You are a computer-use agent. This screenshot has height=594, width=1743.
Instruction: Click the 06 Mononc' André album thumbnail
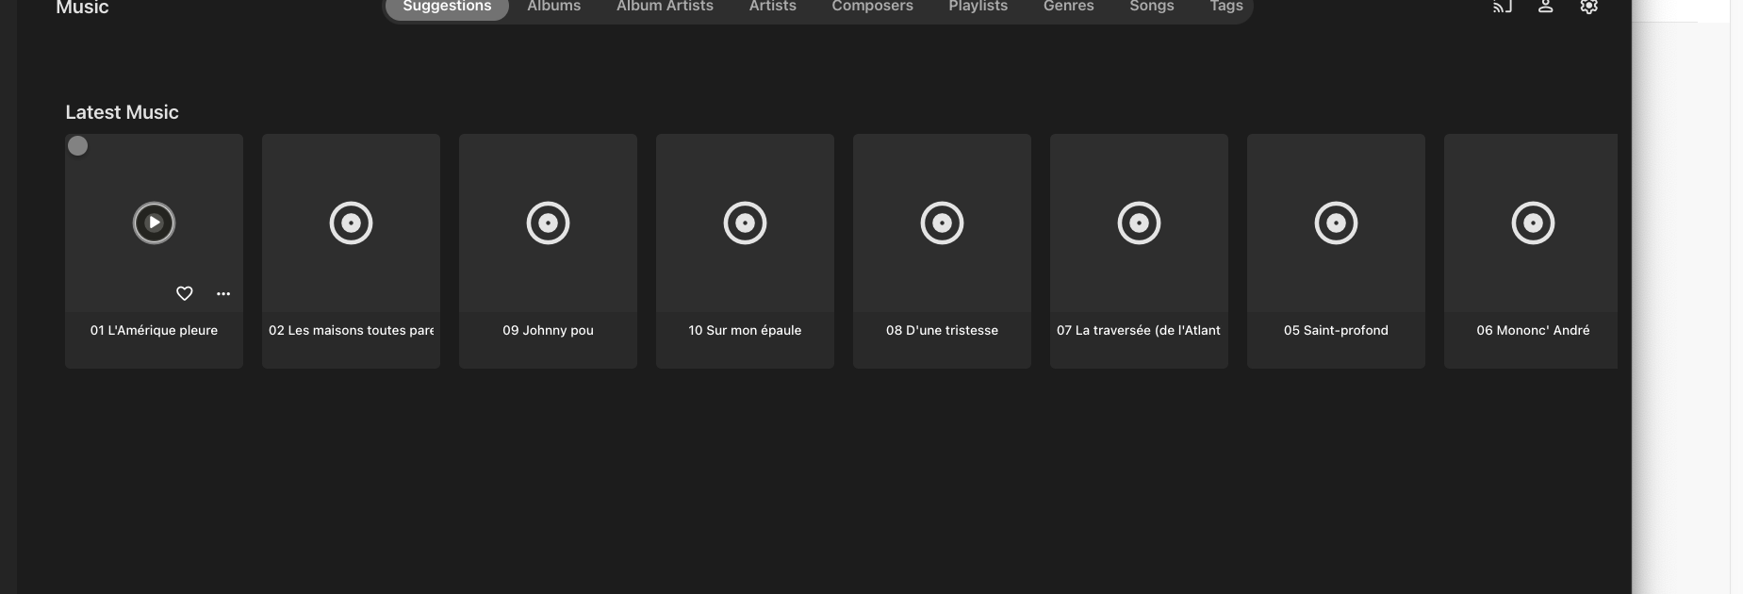click(x=1532, y=223)
